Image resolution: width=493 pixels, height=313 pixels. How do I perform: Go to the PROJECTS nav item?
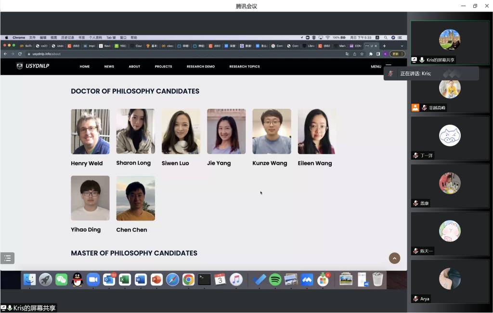(163, 66)
